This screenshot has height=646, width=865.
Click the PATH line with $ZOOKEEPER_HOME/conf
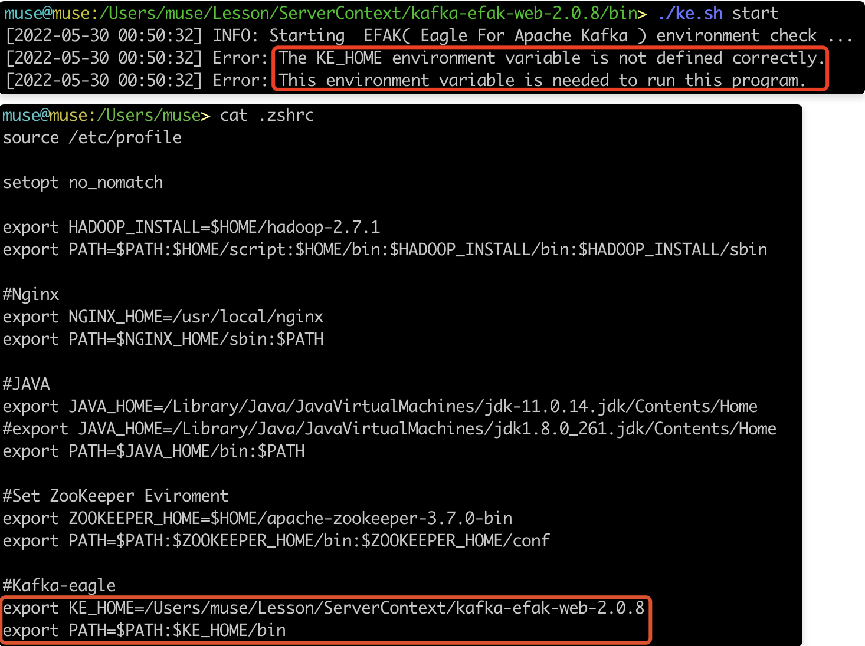pos(276,540)
